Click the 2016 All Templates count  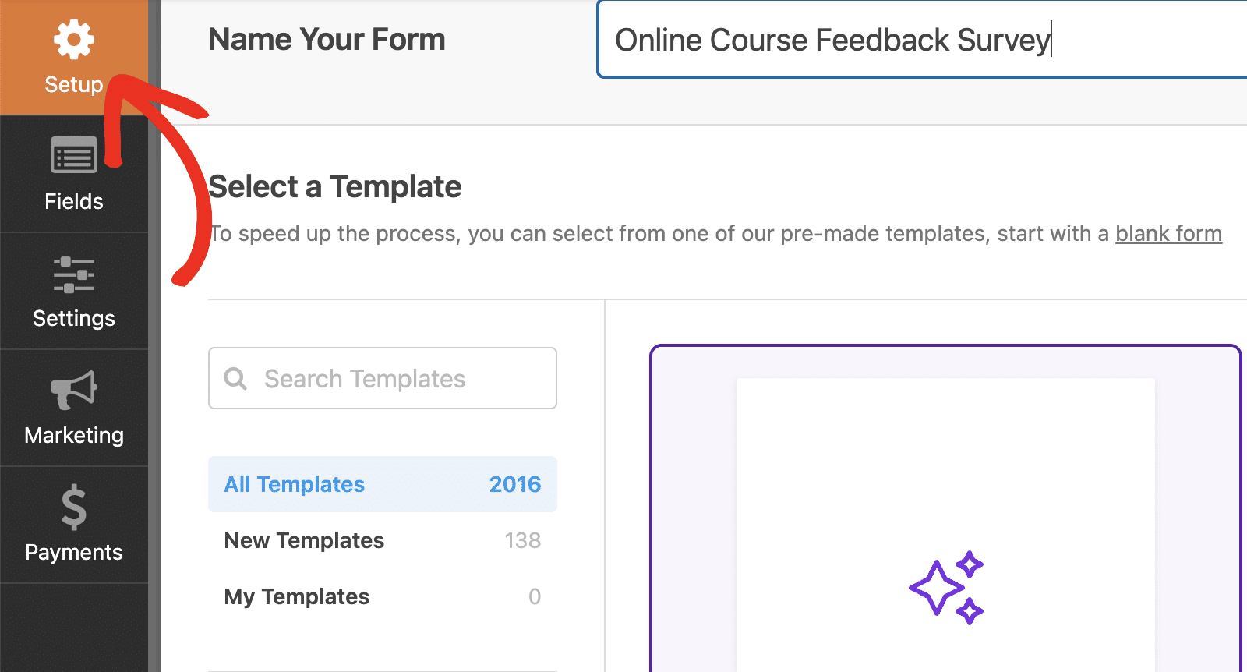pos(514,484)
